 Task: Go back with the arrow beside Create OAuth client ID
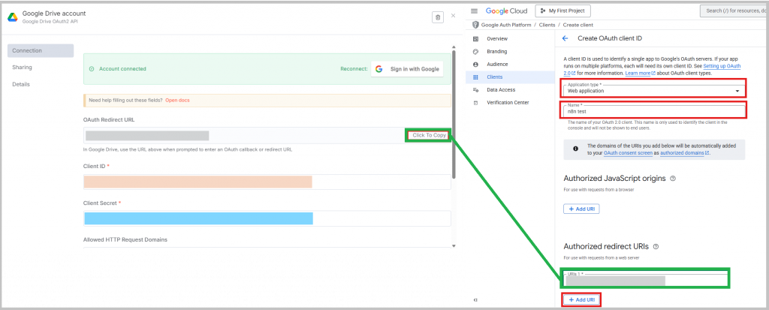(x=565, y=38)
